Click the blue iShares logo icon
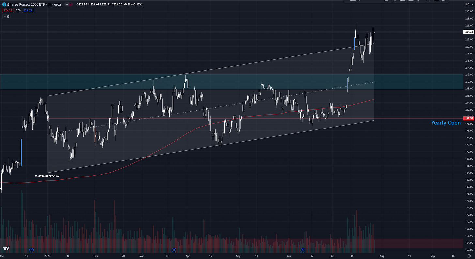475x259 pixels. click(x=3, y=4)
